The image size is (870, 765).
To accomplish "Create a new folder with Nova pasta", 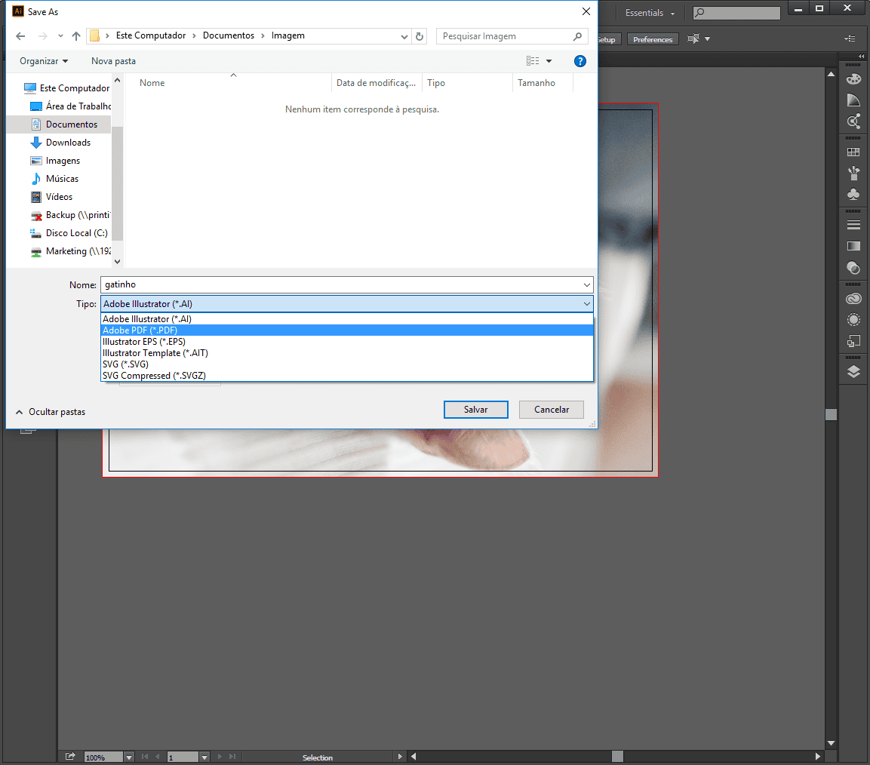I will point(113,61).
